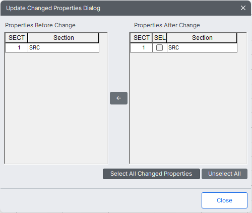The width and height of the screenshot is (252, 213).
Task: Click the left arrow transfer button
Action: (x=118, y=98)
